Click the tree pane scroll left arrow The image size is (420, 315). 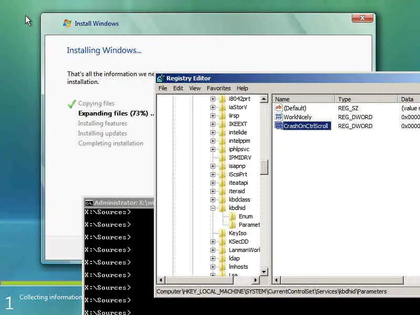tap(161, 280)
